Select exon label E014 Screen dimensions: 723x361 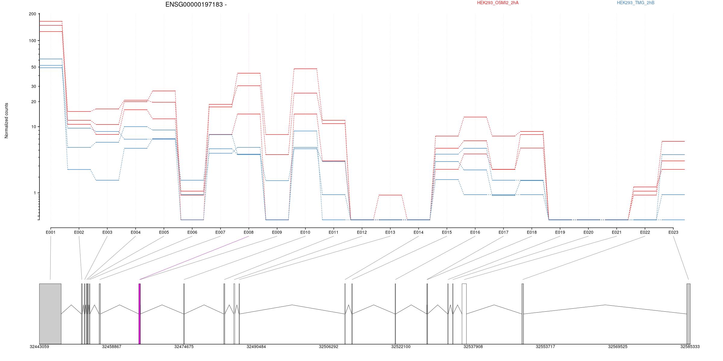(x=418, y=232)
